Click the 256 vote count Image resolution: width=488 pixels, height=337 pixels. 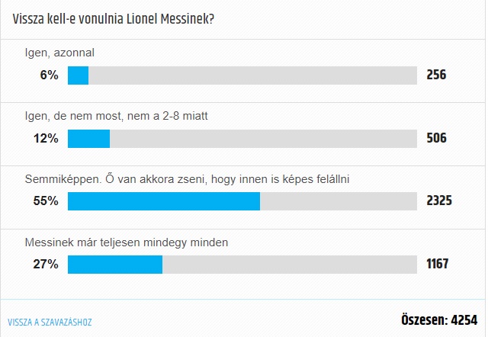pos(436,75)
